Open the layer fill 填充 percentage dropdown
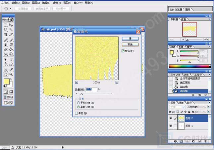 (209, 112)
